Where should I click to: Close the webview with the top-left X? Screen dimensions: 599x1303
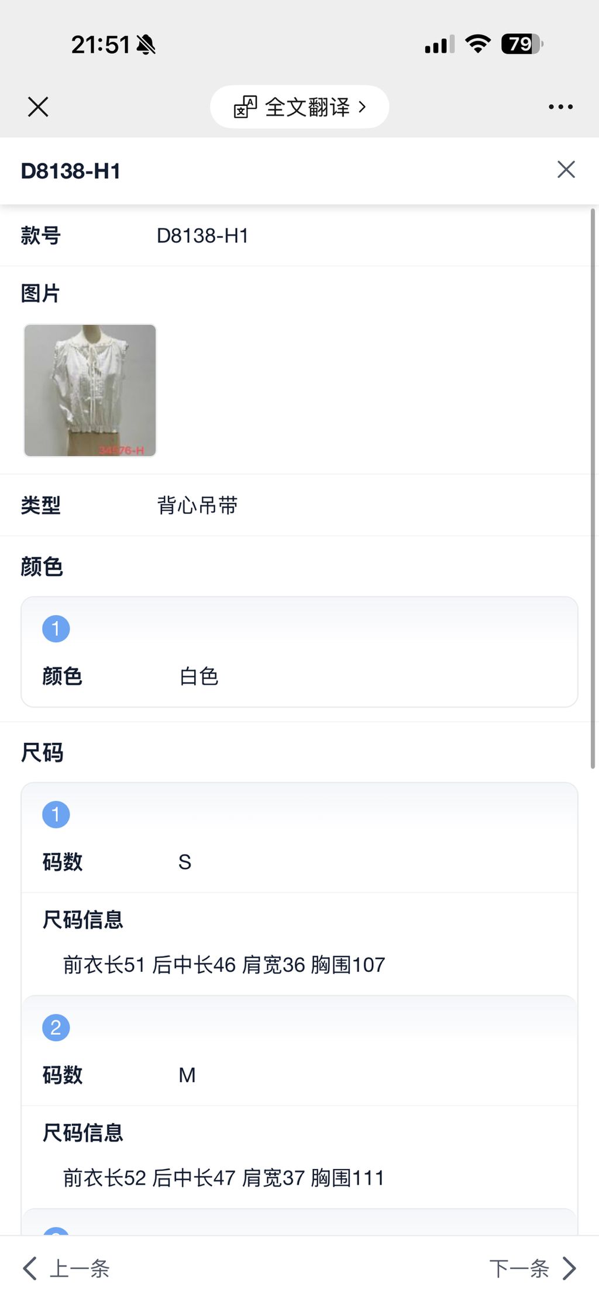click(x=38, y=107)
